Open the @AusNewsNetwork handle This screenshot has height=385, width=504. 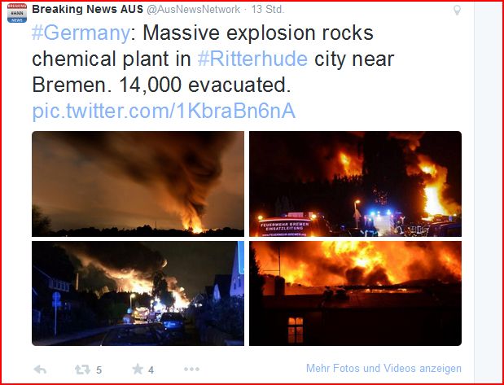point(193,10)
